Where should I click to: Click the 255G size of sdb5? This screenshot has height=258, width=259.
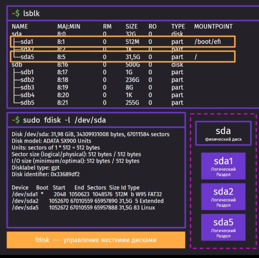coord(132,103)
